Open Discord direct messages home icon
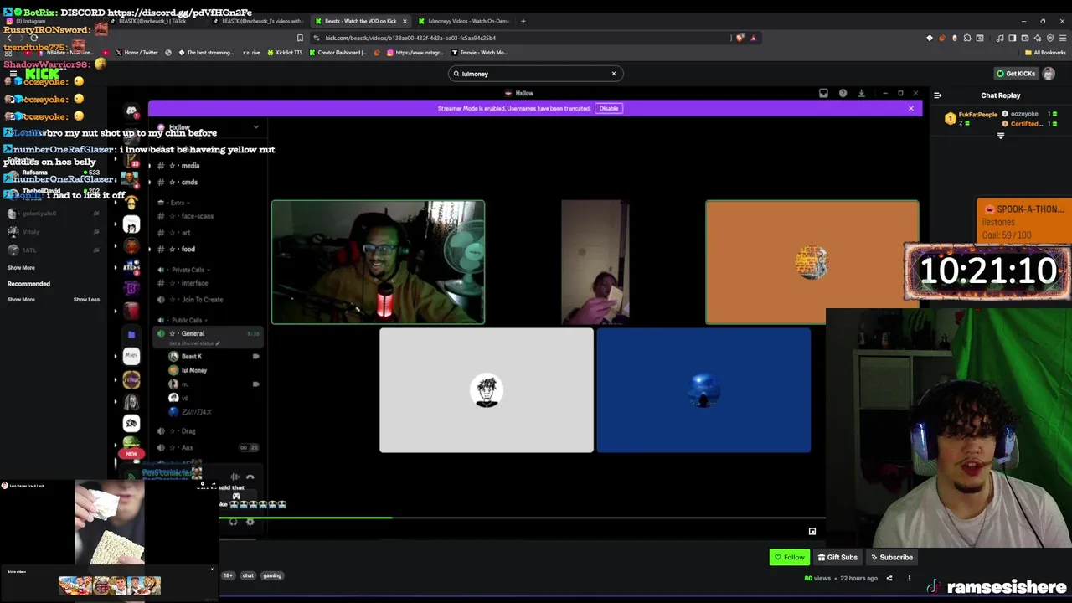The height and width of the screenshot is (603, 1072). [x=131, y=111]
